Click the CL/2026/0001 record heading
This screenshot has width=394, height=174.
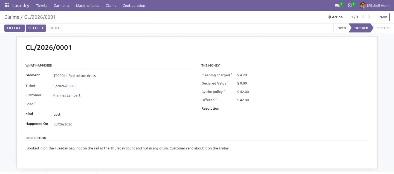point(49,47)
